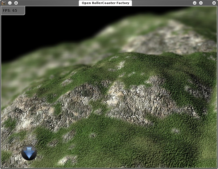The width and height of the screenshot is (218, 169).
Task: Toggle the round on-all-desktops title bar button
Action: (10, 3)
